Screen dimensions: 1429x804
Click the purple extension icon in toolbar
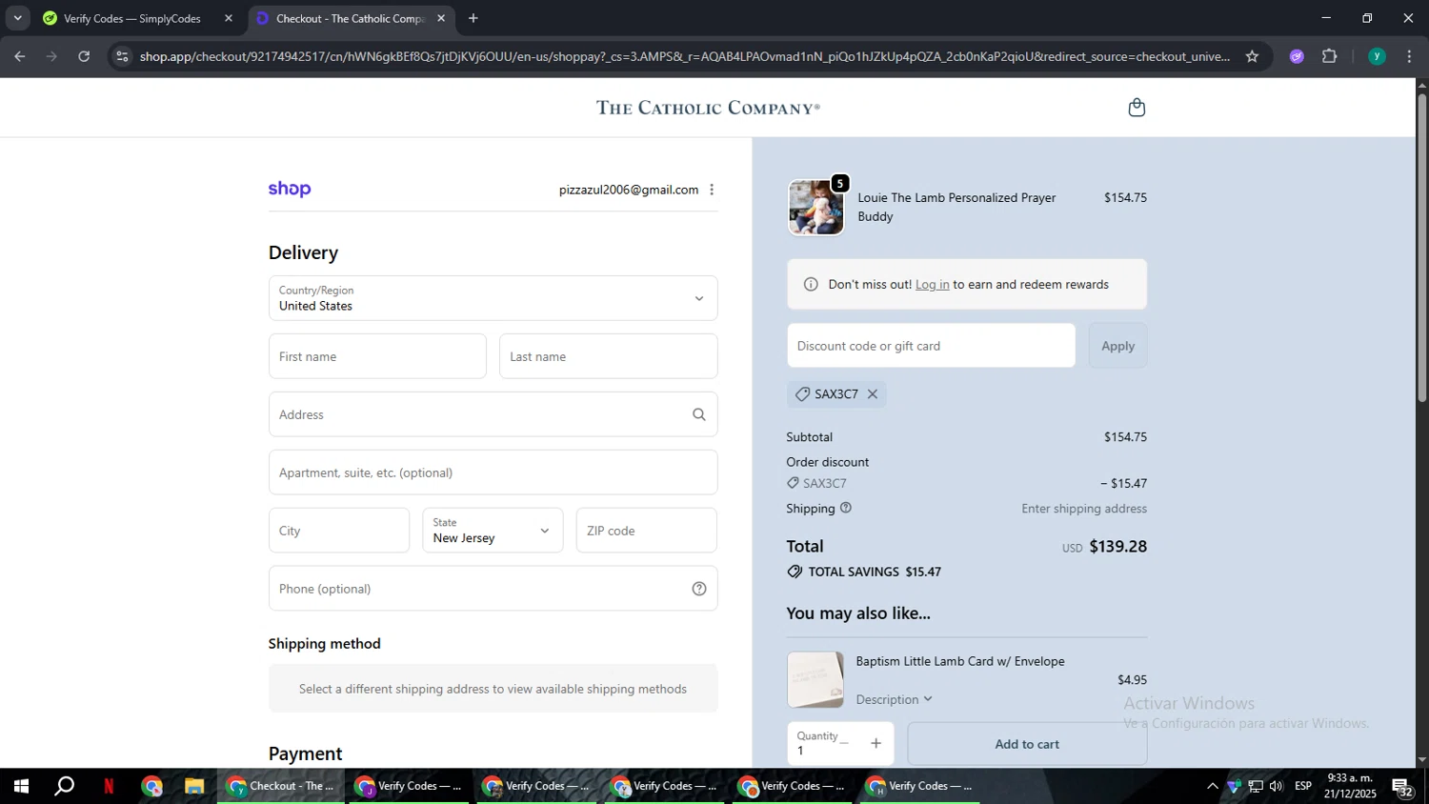(x=1297, y=56)
